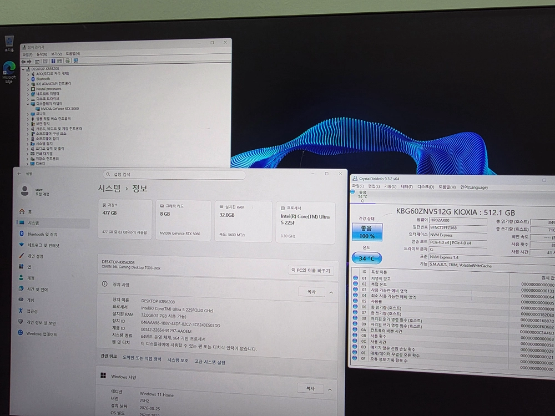Open 게임 in Settings sidebar

coord(53,300)
